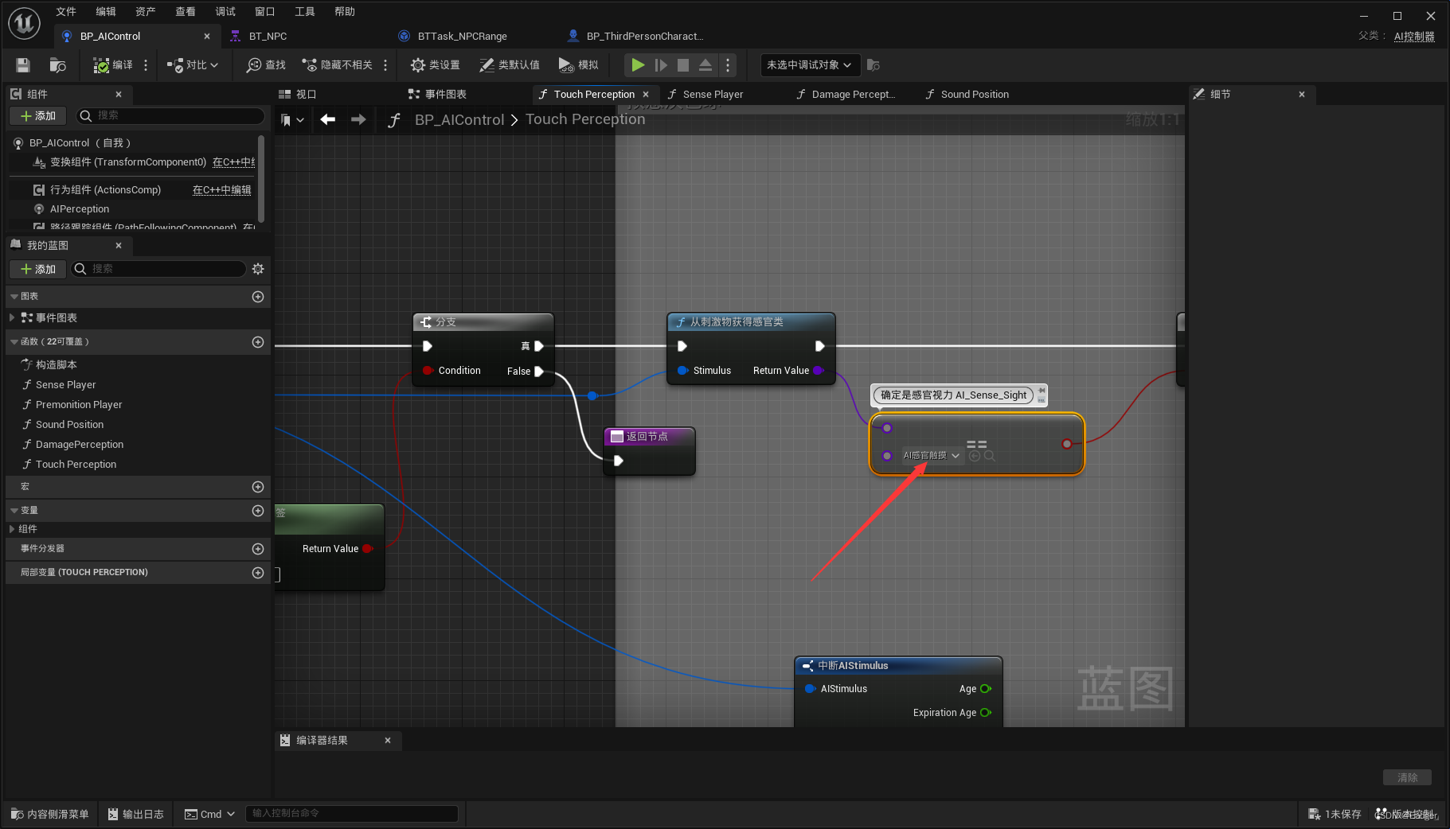Expand the 组件 variables group
This screenshot has height=829, width=1450.
point(12,529)
